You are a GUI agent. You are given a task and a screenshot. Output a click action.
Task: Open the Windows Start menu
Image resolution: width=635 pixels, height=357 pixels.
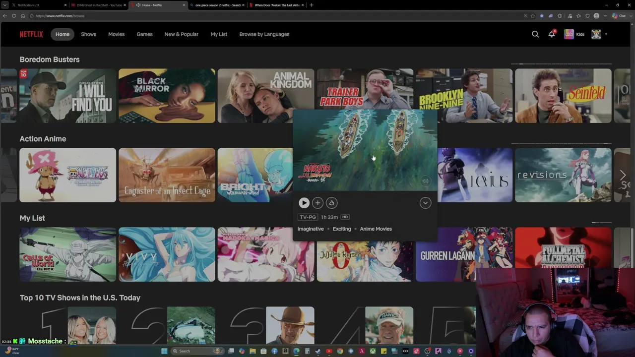click(x=164, y=351)
